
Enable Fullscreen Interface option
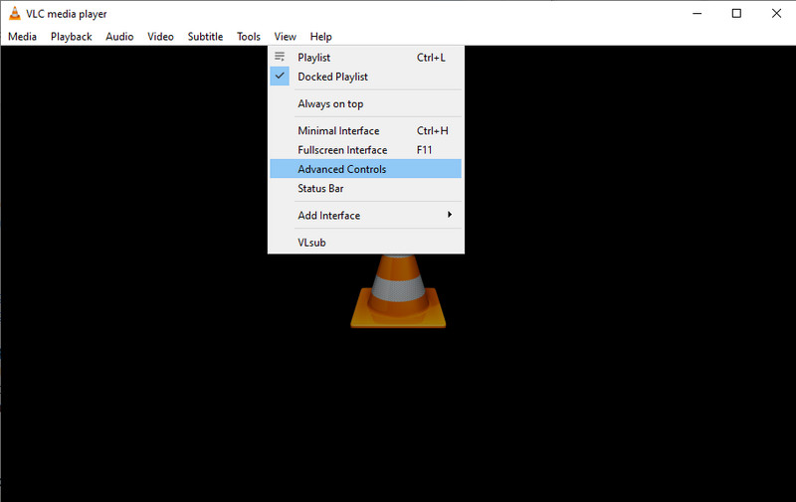[365, 150]
